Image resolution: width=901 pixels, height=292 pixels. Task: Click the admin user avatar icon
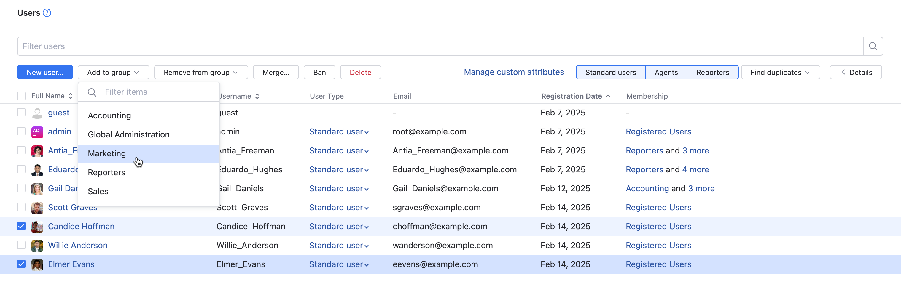click(x=37, y=132)
